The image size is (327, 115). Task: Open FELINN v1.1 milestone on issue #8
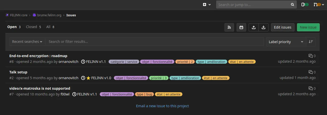click(96, 62)
